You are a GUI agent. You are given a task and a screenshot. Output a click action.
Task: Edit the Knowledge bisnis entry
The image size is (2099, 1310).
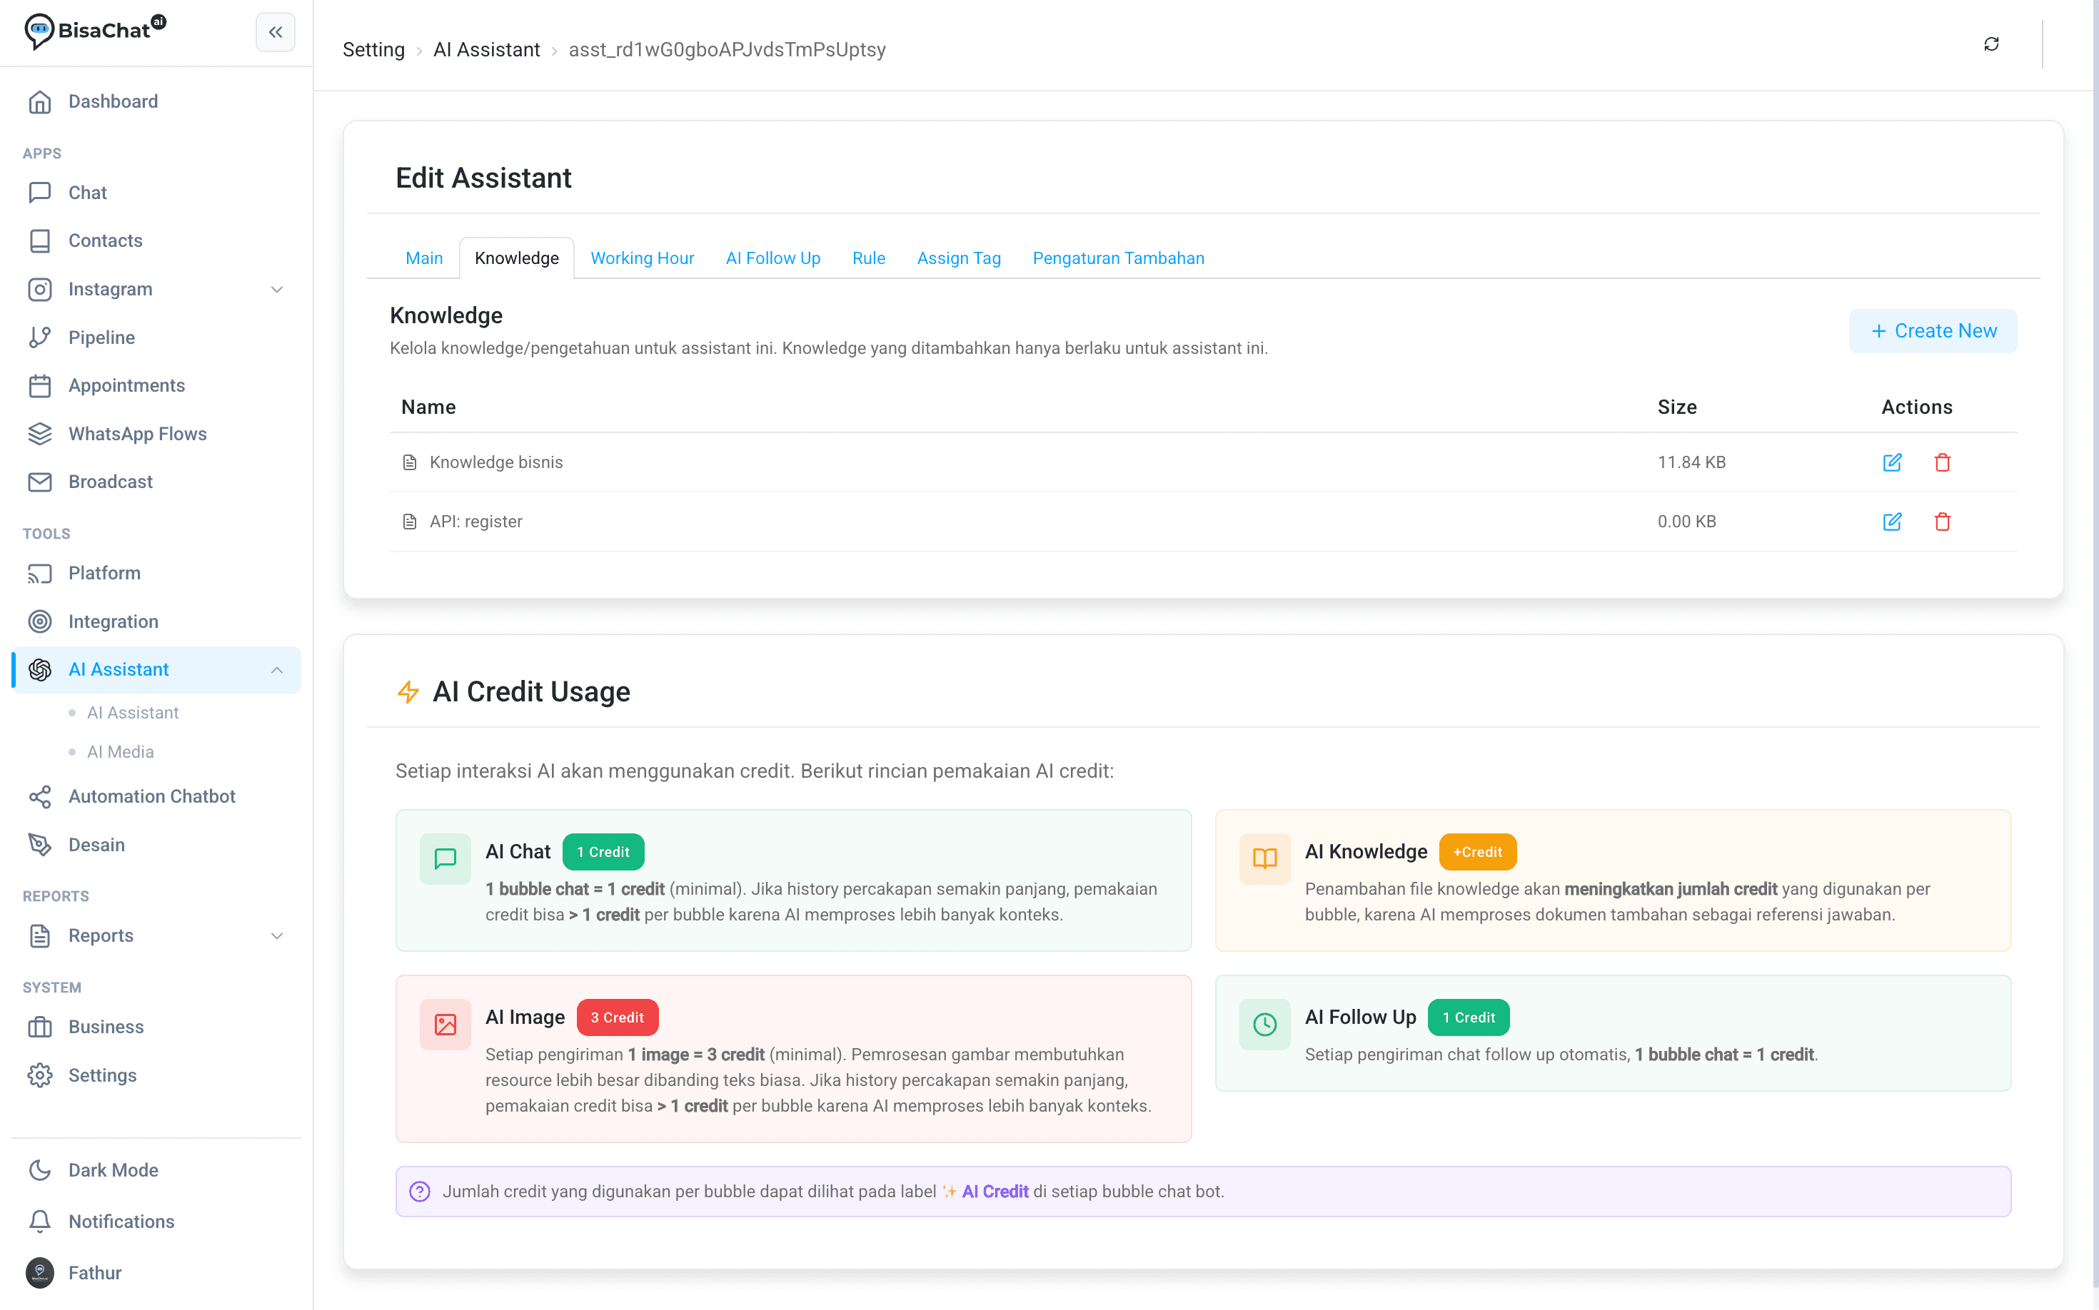(1892, 462)
